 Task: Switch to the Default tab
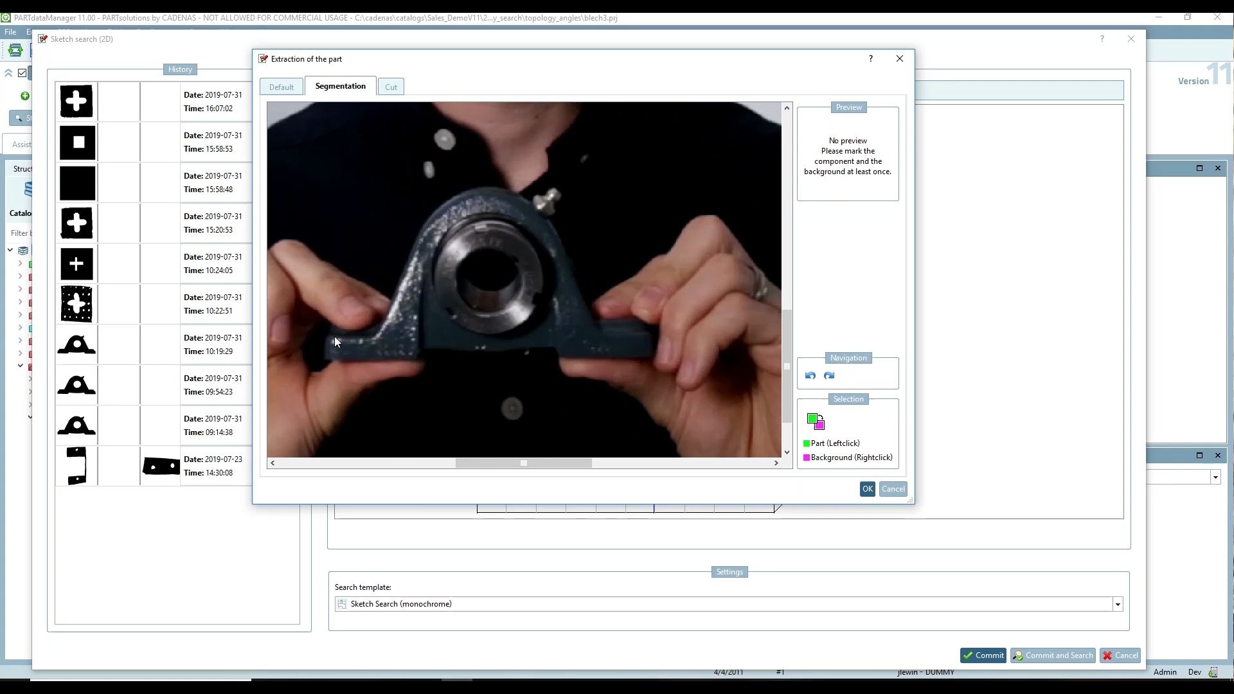tap(281, 87)
